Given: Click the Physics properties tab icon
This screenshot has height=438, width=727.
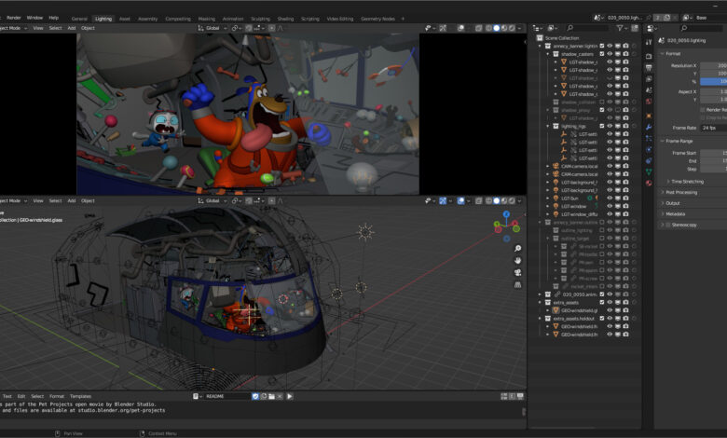Looking at the screenshot, I should [x=649, y=149].
